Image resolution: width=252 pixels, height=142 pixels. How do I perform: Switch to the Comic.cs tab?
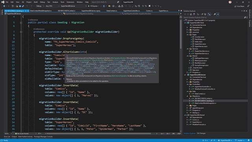coord(149,11)
